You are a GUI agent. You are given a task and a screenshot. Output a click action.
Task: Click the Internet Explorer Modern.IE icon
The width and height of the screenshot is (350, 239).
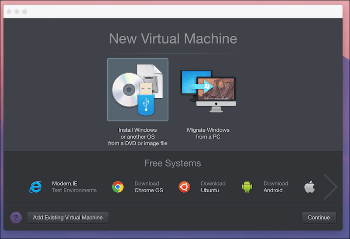coord(36,187)
